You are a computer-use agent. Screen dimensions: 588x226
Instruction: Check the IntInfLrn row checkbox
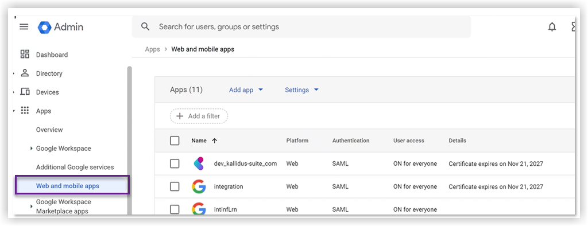[x=175, y=209]
